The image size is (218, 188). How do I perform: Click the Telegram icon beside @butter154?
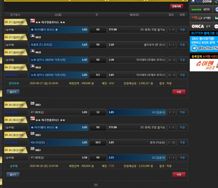(x=194, y=48)
